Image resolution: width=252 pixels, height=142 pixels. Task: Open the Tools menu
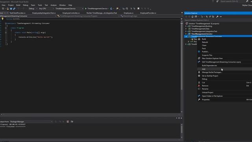(40, 5)
